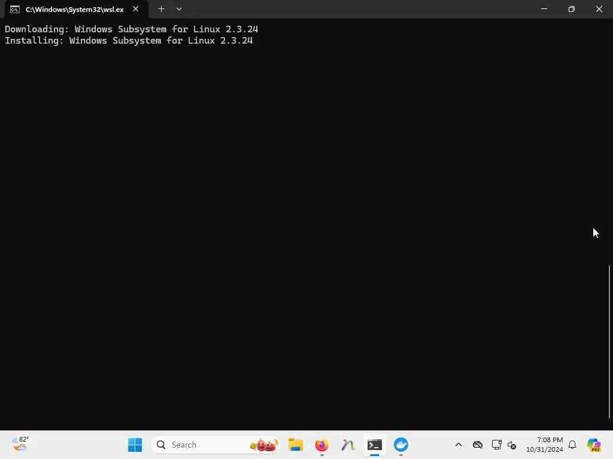
Task: Click the terminal vertical scrollbar thumb
Action: pyautogui.click(x=609, y=342)
